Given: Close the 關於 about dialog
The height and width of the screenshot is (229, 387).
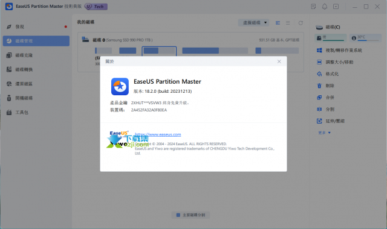Looking at the screenshot, I should 279,61.
